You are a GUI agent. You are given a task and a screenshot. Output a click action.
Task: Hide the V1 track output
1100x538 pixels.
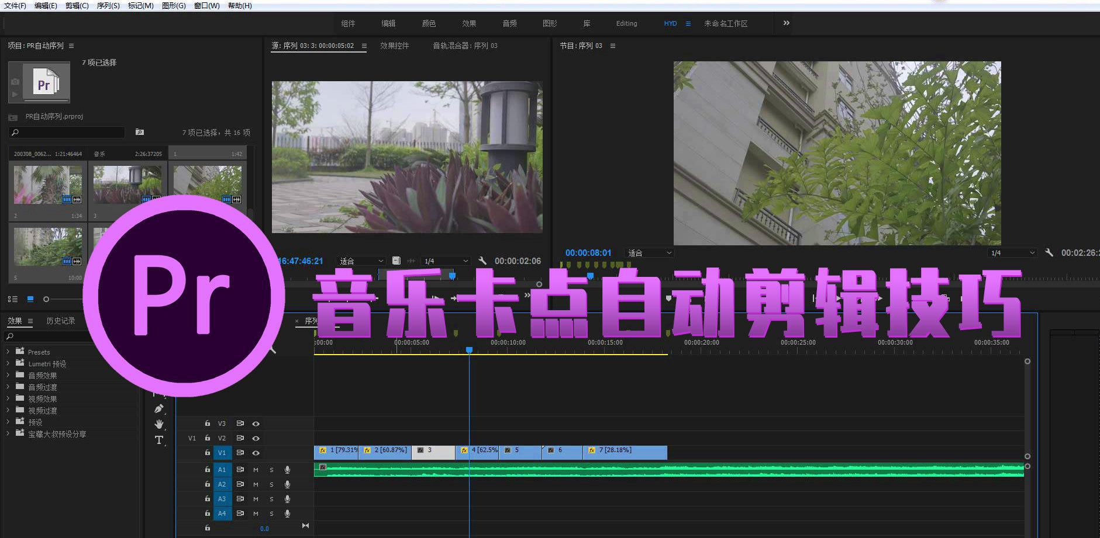[256, 453]
